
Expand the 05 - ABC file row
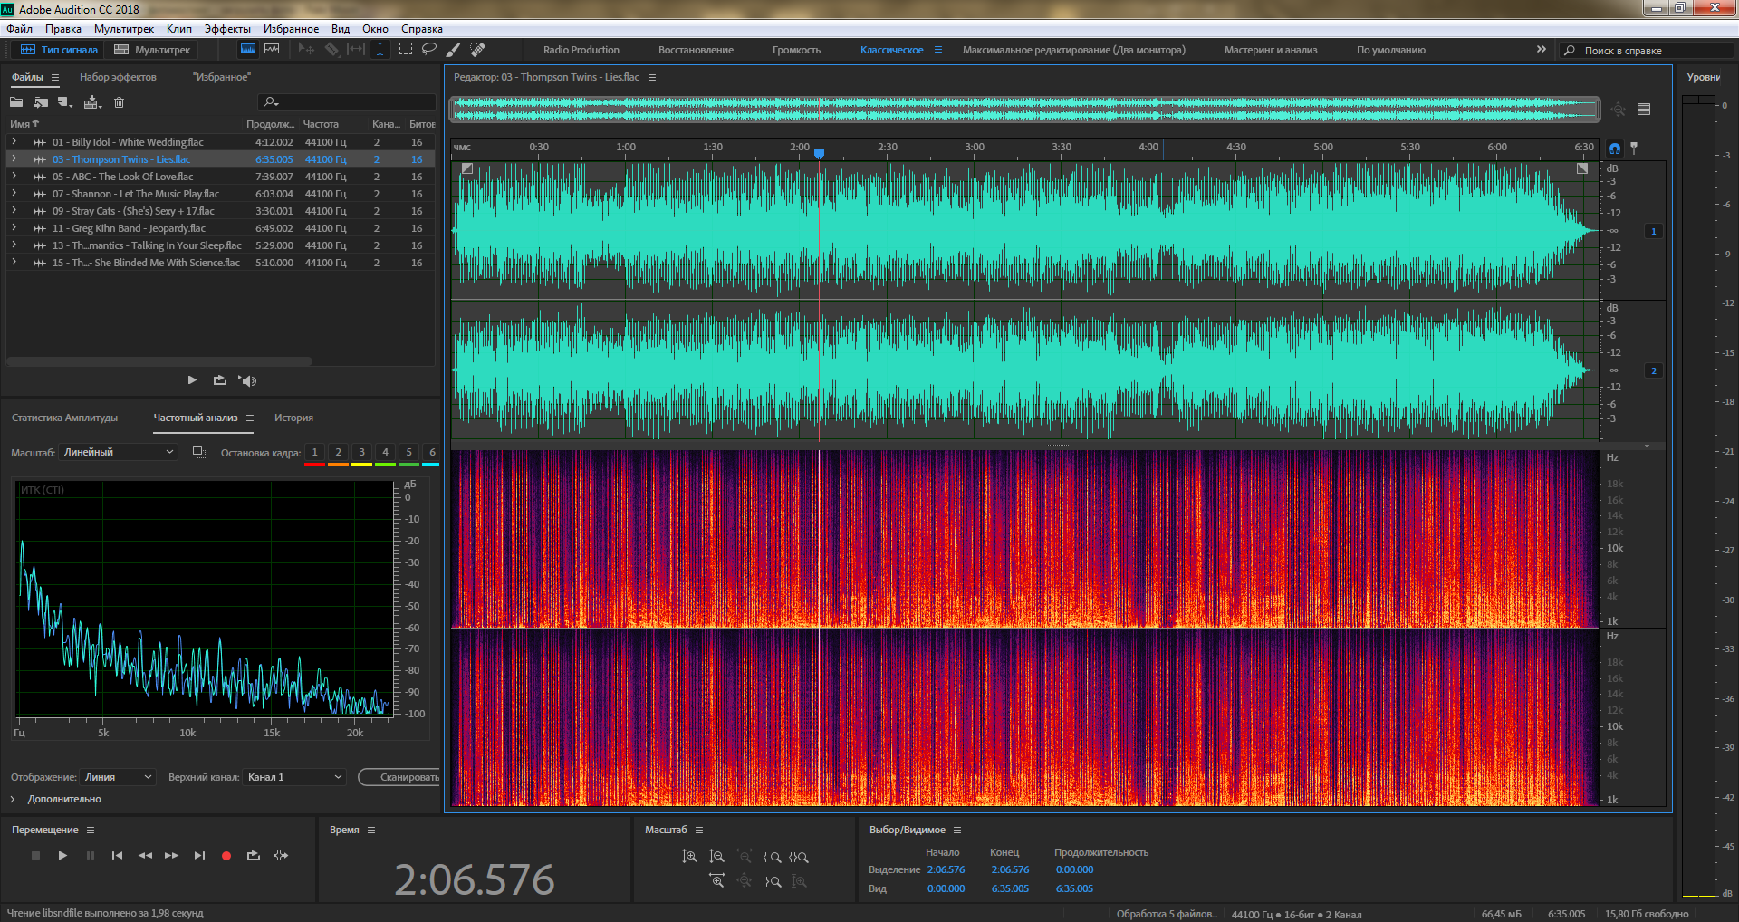tap(14, 177)
